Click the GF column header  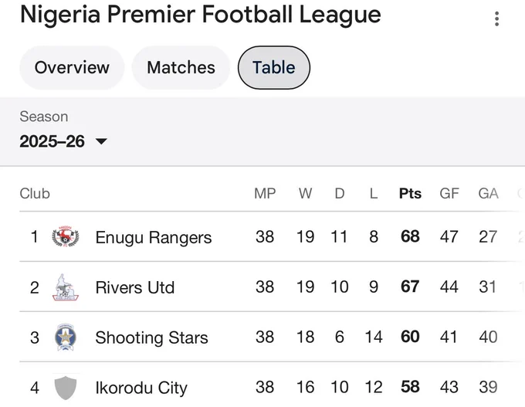449,194
